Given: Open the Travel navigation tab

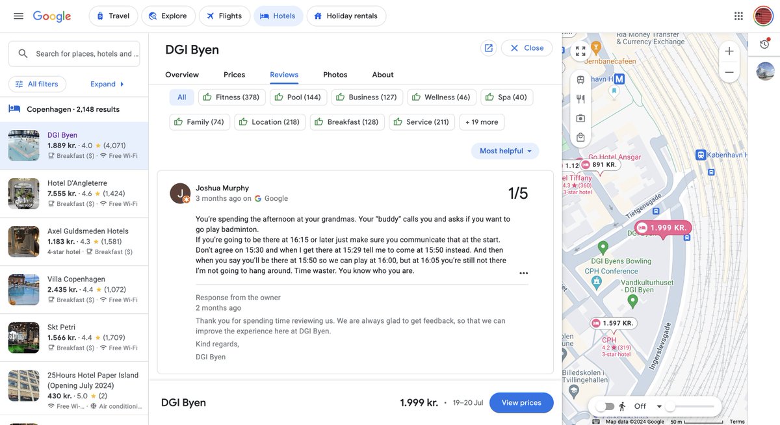Looking at the screenshot, I should [113, 16].
